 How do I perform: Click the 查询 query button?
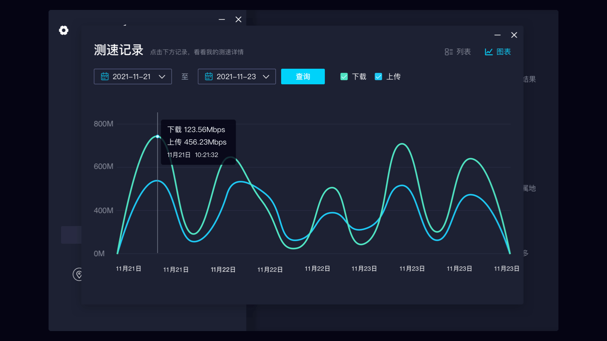303,76
